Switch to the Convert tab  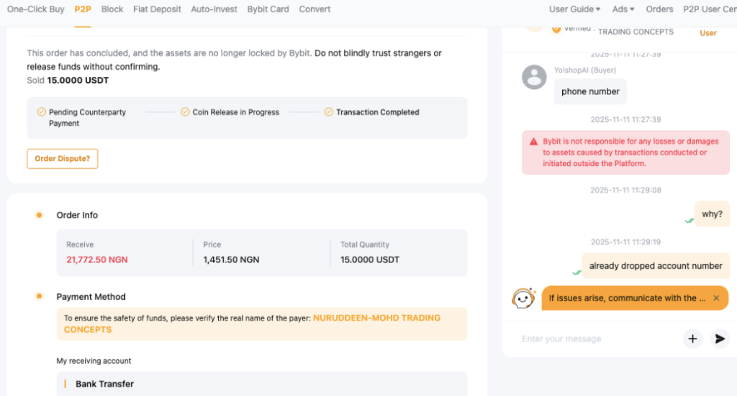tap(315, 9)
